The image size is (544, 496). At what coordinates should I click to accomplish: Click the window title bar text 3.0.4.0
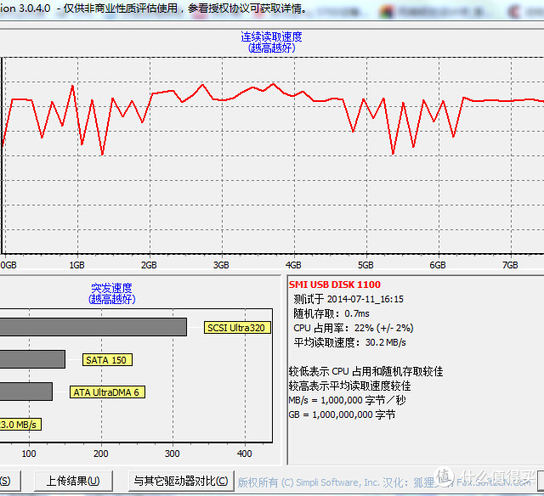click(x=35, y=8)
